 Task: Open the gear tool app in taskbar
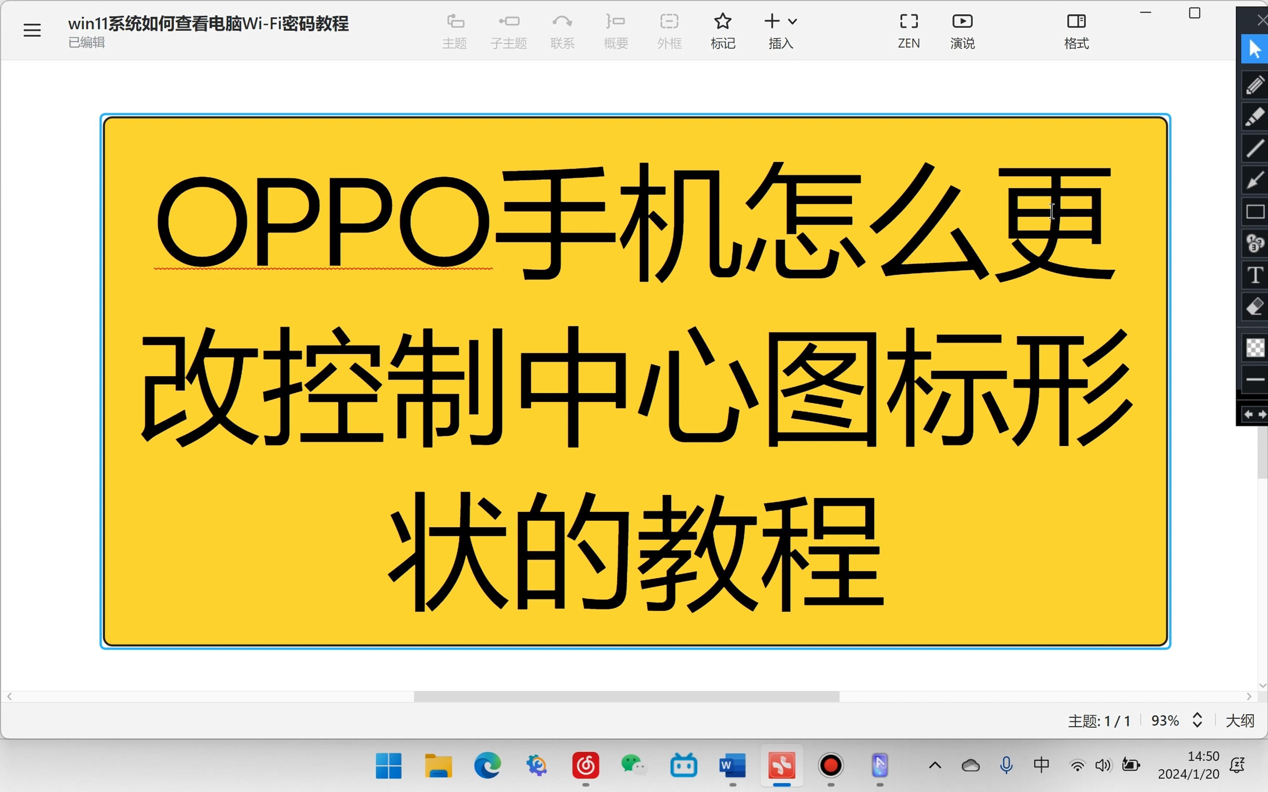(536, 766)
